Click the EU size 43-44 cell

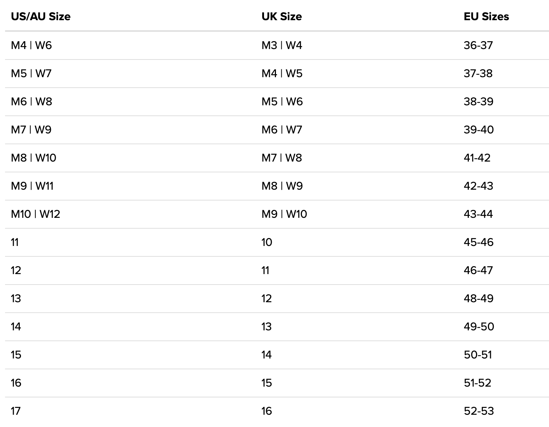(478, 214)
